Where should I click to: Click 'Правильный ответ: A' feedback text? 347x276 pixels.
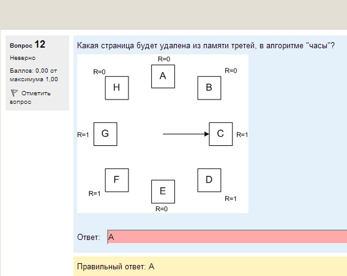coord(116,266)
